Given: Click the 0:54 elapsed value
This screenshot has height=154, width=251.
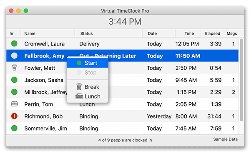Looking at the screenshot, I should (x=216, y=68).
